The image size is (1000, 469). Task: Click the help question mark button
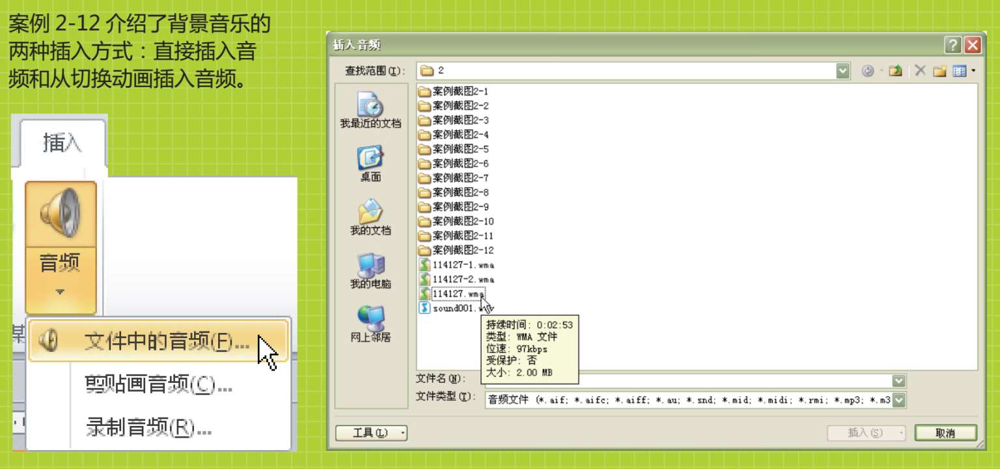coord(953,45)
